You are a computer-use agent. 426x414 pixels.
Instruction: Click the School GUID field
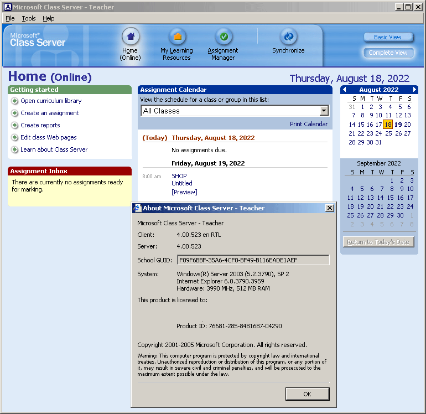253,260
